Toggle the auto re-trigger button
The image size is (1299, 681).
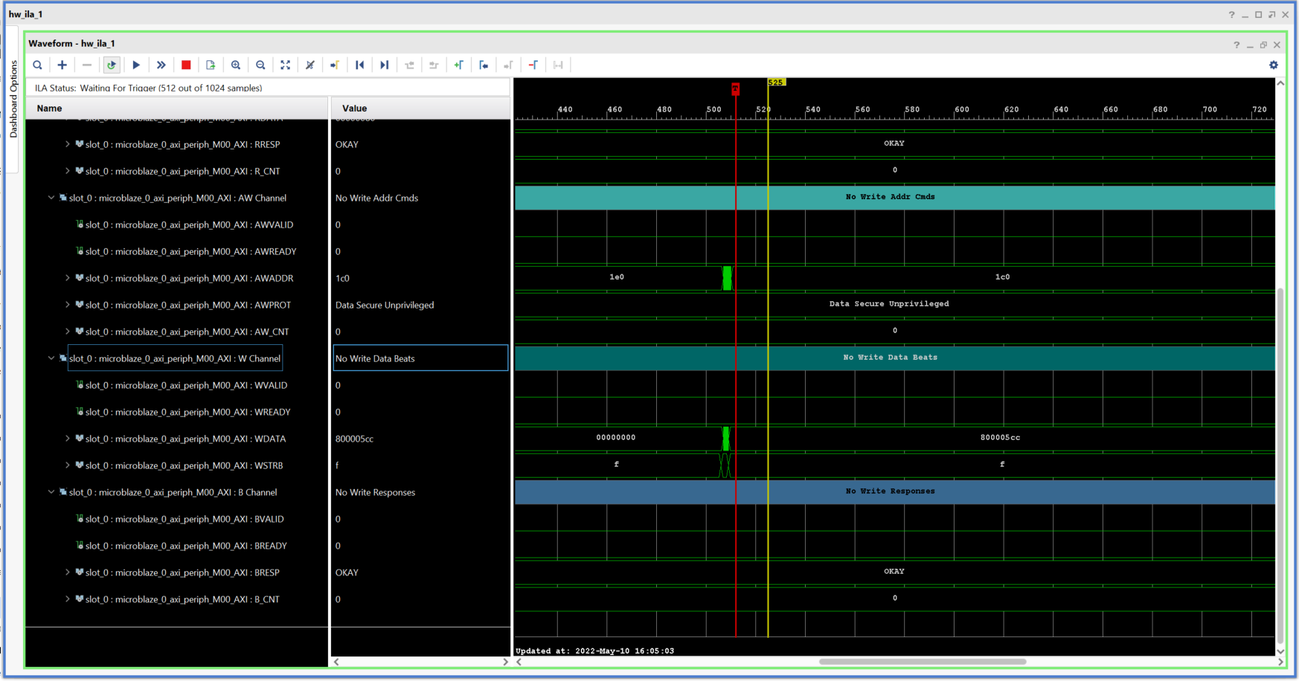112,65
